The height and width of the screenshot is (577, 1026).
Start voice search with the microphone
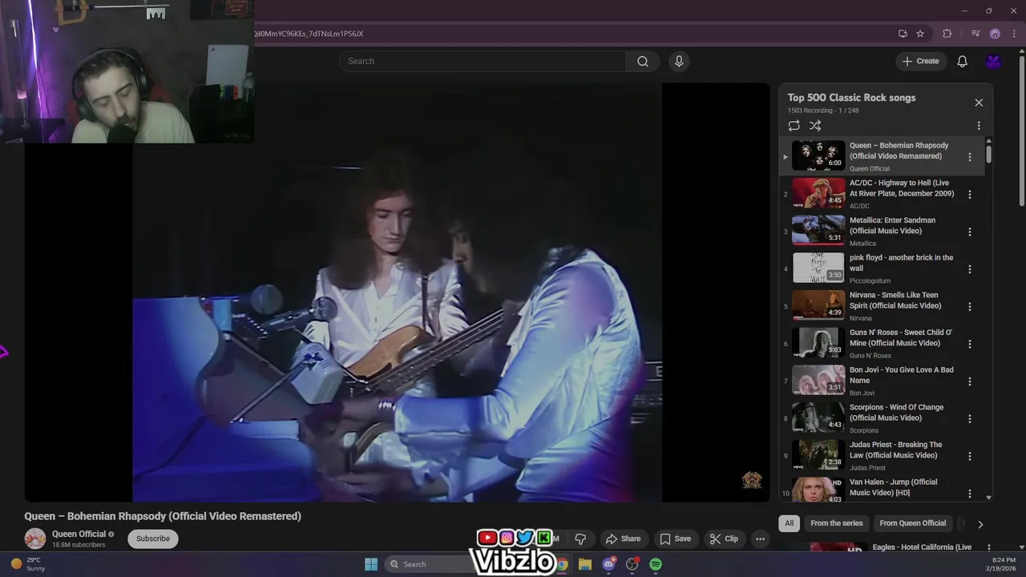[679, 61]
